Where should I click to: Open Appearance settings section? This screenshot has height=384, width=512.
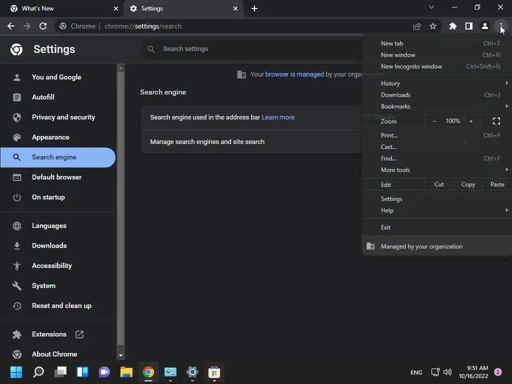click(58, 137)
